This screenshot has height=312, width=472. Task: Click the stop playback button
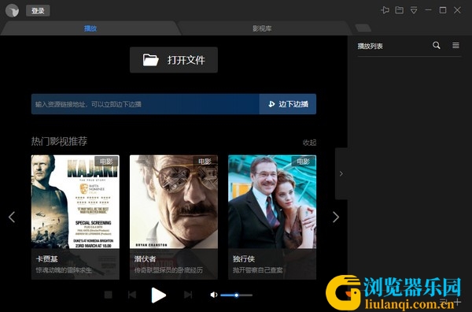(109, 295)
